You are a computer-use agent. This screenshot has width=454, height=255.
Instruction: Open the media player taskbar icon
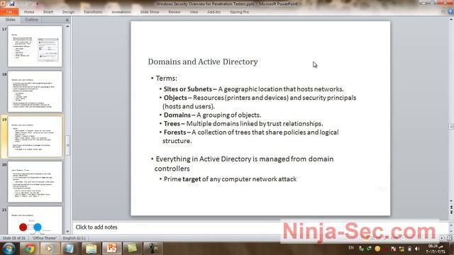(x=49, y=249)
